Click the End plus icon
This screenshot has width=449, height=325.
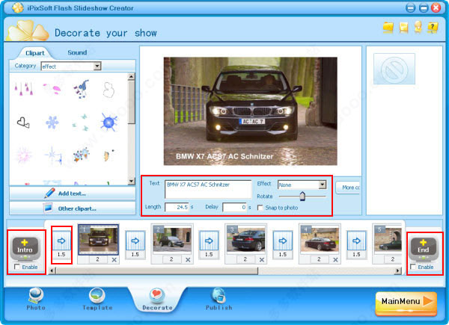pos(424,248)
